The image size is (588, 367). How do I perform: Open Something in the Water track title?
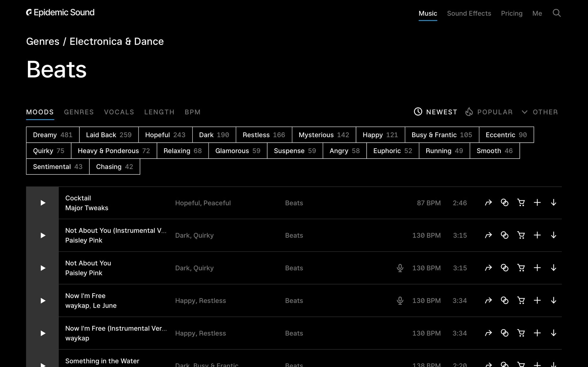tap(102, 361)
